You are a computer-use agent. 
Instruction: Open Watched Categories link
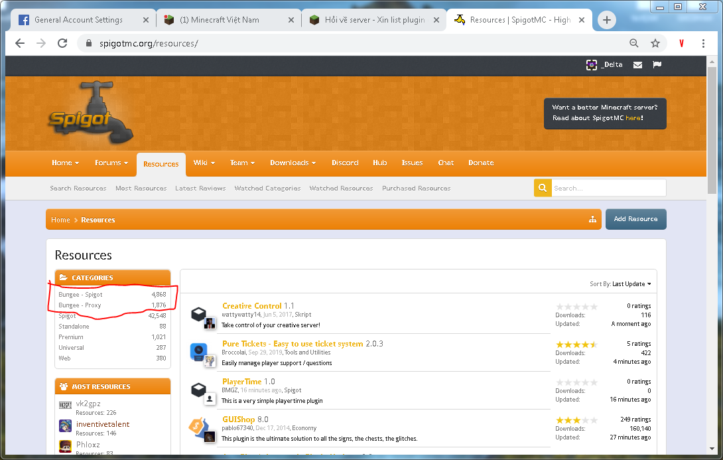[x=267, y=189]
